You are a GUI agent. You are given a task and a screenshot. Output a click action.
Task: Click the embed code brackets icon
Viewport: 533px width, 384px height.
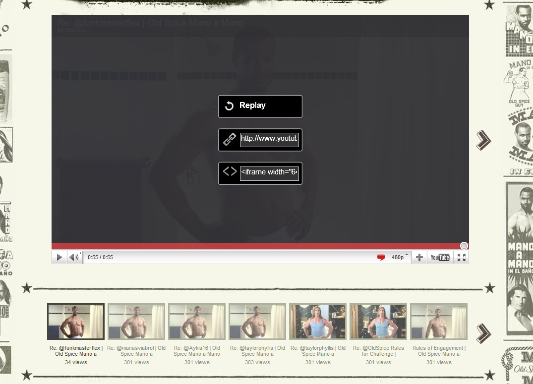click(230, 171)
